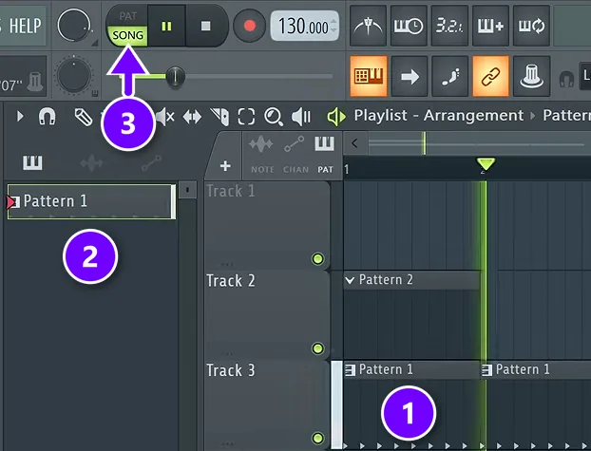Viewport: 591px width, 451px height.
Task: Toggle the metronome icon
Action: [x=368, y=26]
